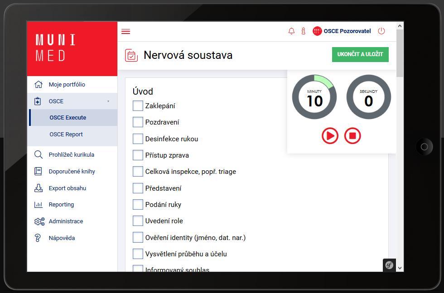Click the info icon beside the bell

point(303,31)
